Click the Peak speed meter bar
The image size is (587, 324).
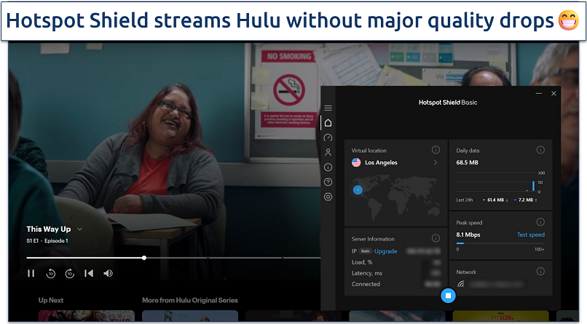(500, 243)
